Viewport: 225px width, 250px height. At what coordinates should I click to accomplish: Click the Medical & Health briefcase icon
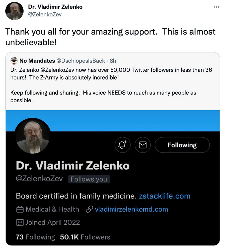coord(20,210)
